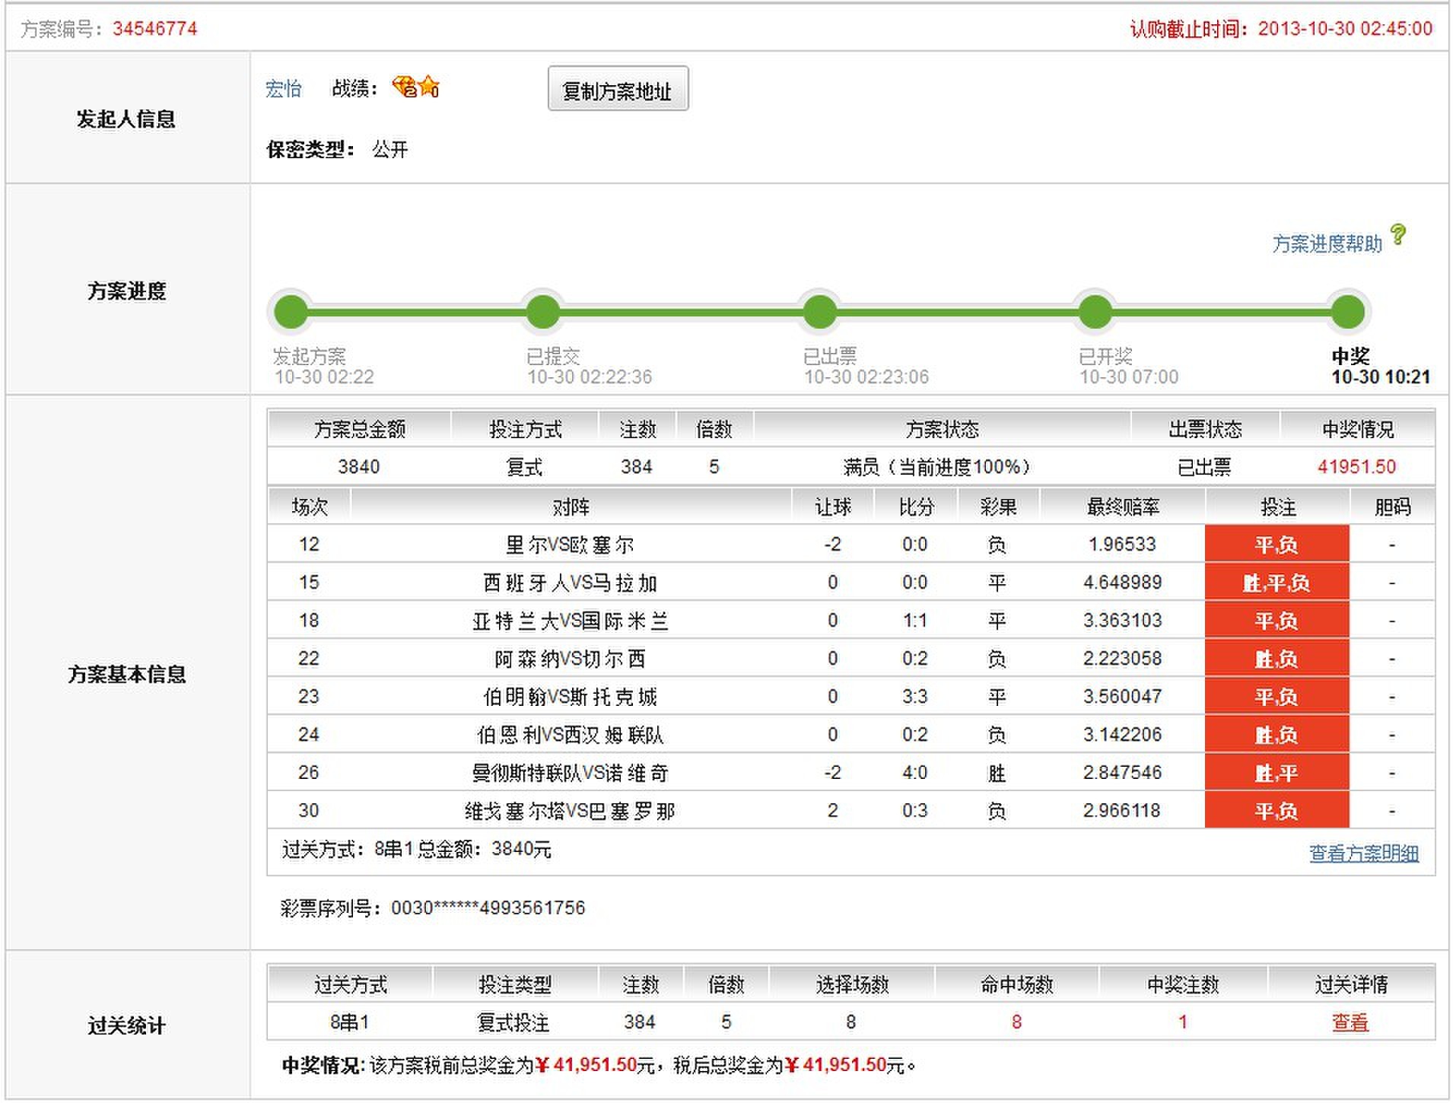Click the 最终赔率 column header
The image size is (1453, 1103).
[x=1122, y=507]
